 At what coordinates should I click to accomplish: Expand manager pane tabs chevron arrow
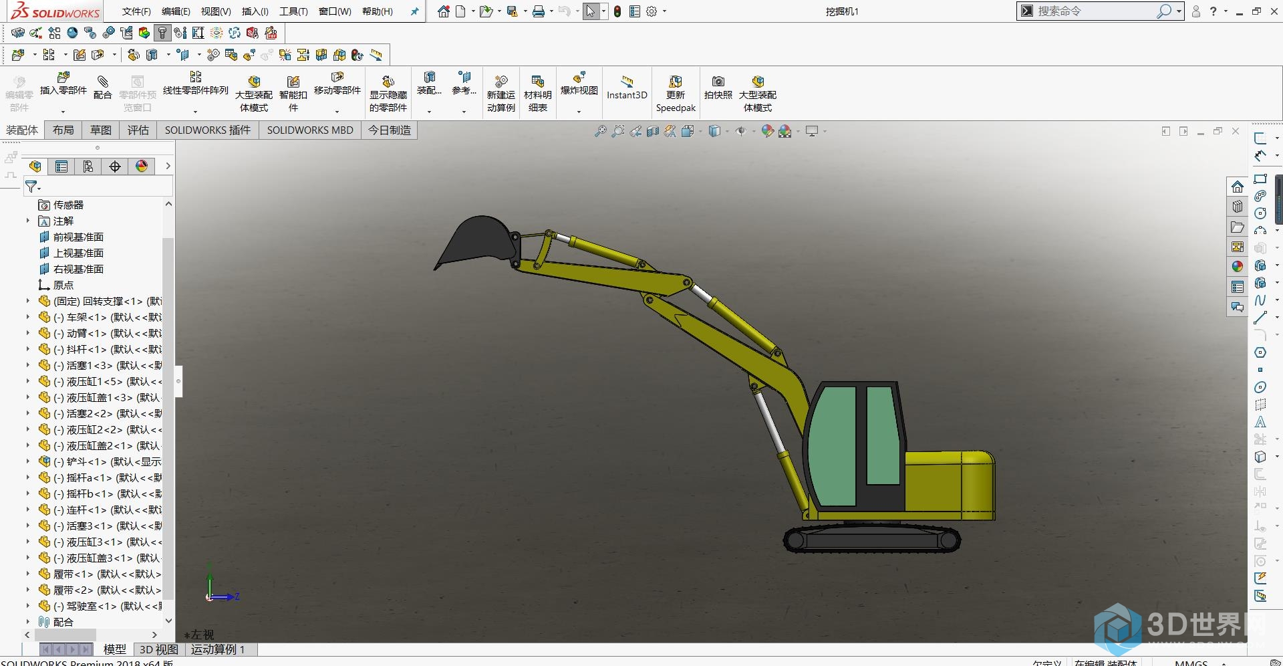pos(168,166)
